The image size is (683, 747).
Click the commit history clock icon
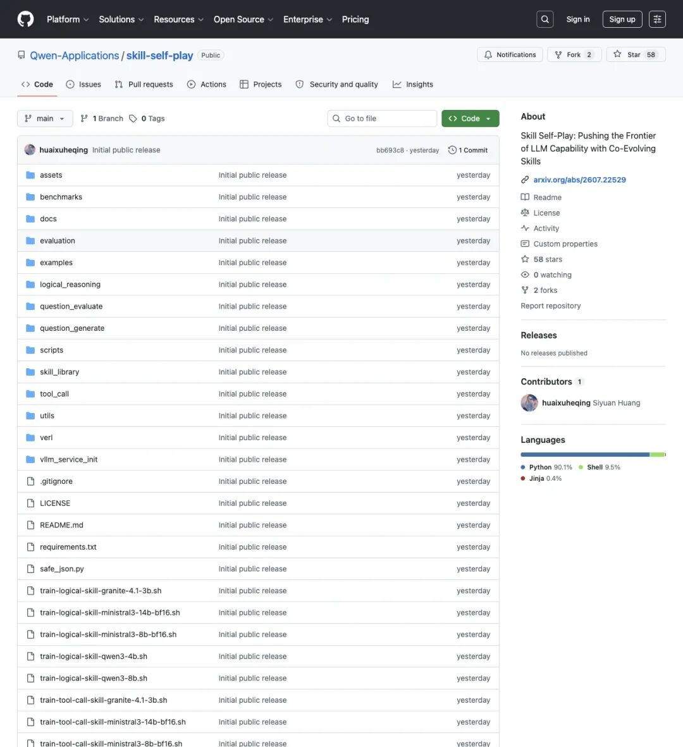point(452,150)
